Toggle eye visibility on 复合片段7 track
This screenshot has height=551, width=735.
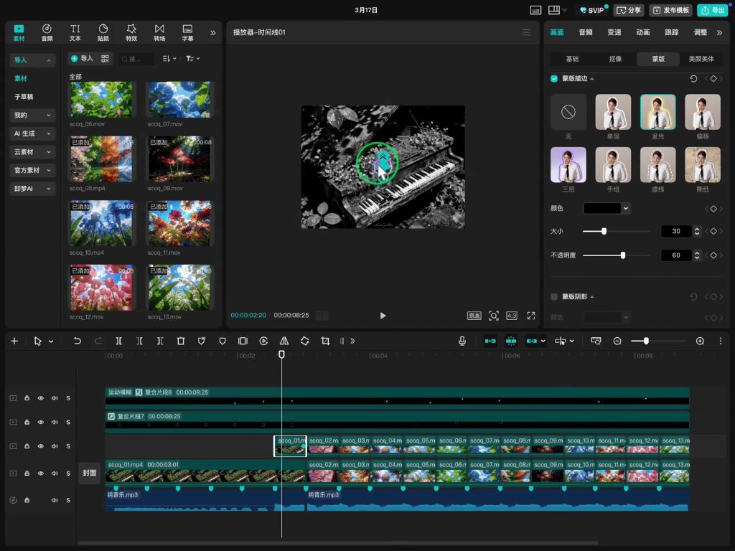pos(41,422)
